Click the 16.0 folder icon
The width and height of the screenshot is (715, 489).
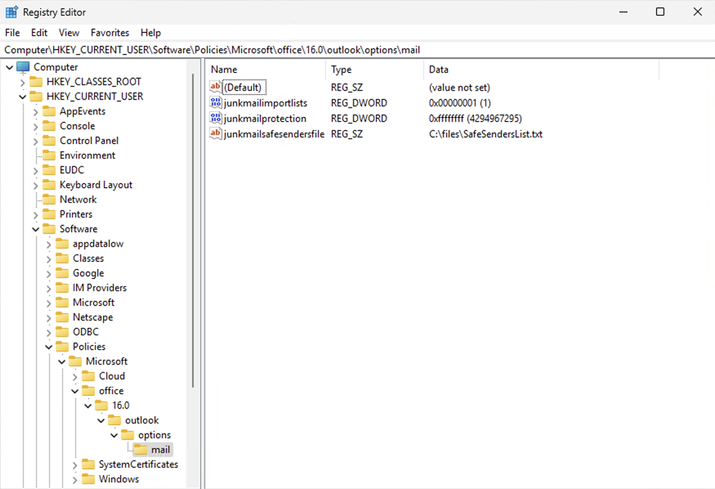click(x=101, y=405)
